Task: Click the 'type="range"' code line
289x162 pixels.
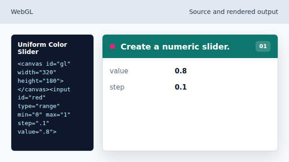Action: click(x=39, y=106)
